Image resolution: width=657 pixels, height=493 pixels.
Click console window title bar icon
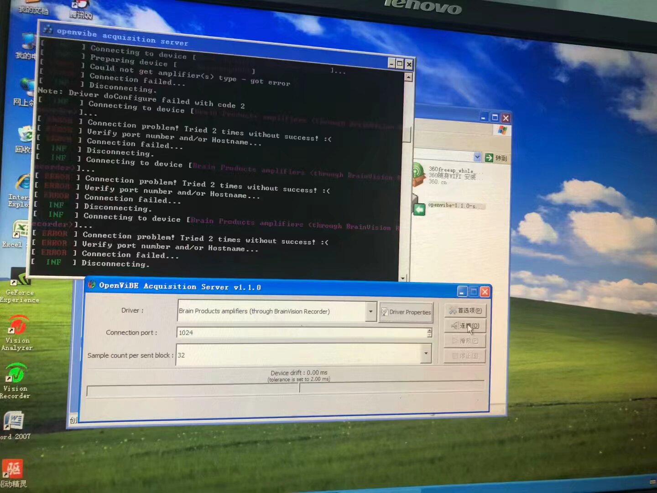pos(47,30)
